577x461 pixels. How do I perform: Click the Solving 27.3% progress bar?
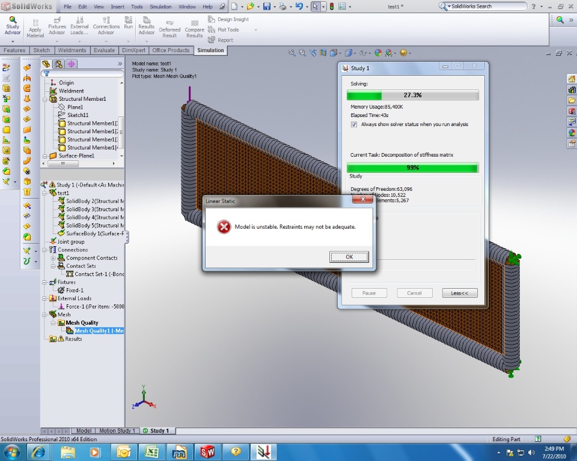(x=412, y=95)
